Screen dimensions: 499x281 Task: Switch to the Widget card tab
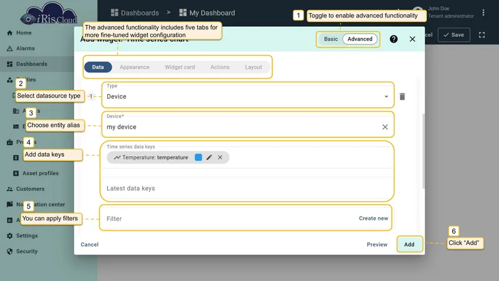pos(180,67)
